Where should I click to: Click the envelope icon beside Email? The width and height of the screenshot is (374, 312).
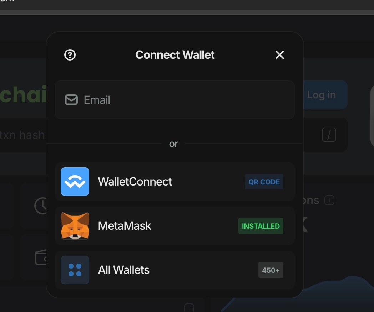pos(71,100)
